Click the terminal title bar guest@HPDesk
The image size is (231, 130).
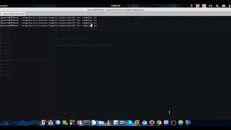(x=115, y=10)
